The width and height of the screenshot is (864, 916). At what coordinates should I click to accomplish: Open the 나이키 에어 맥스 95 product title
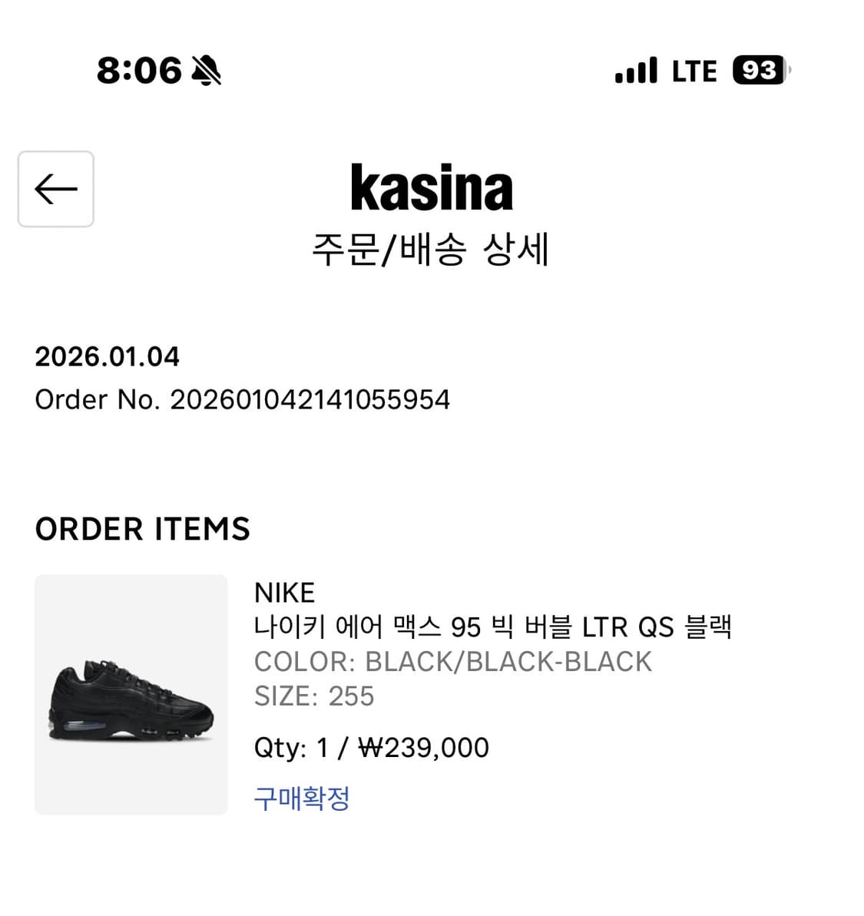coord(492,627)
